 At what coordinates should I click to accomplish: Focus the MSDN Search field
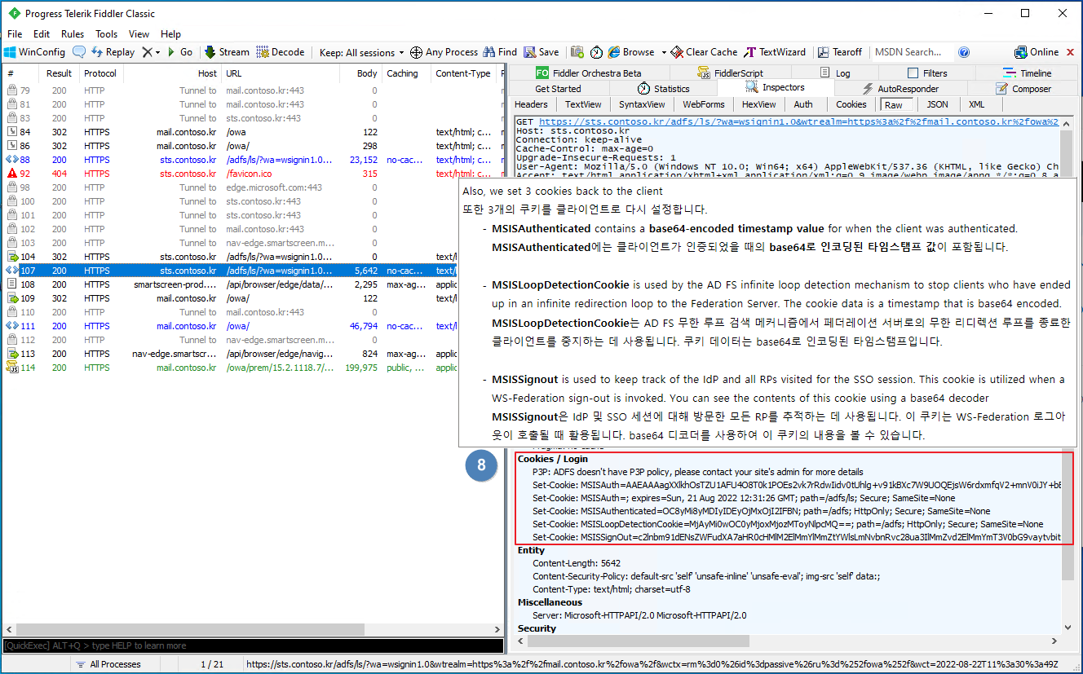[x=912, y=52]
